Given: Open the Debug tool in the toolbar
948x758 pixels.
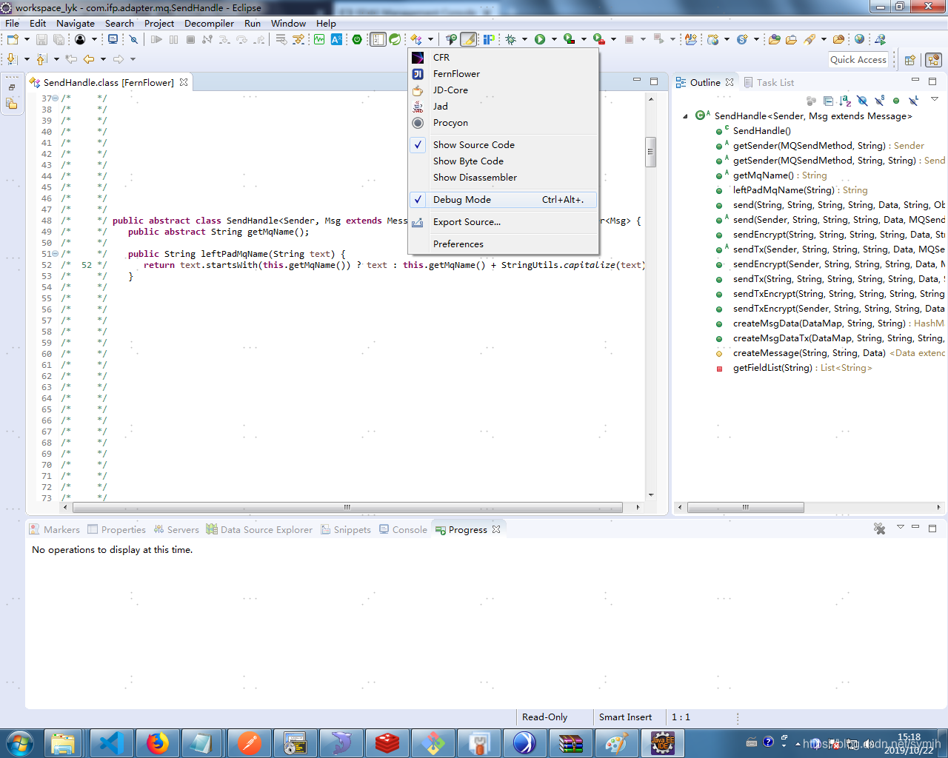Looking at the screenshot, I should coord(510,39).
